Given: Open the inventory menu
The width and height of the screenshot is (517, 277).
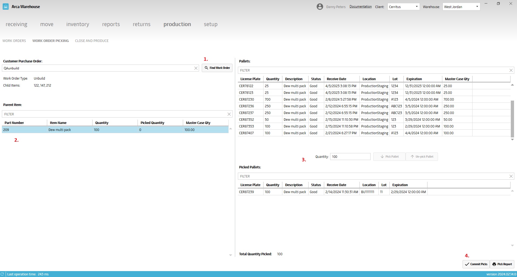Looking at the screenshot, I should [x=78, y=24].
